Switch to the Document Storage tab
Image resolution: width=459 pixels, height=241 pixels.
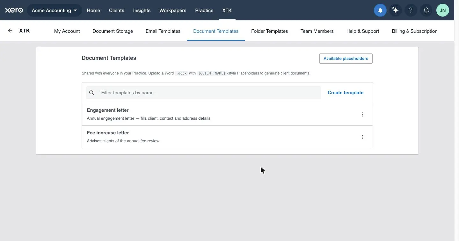[x=113, y=31]
